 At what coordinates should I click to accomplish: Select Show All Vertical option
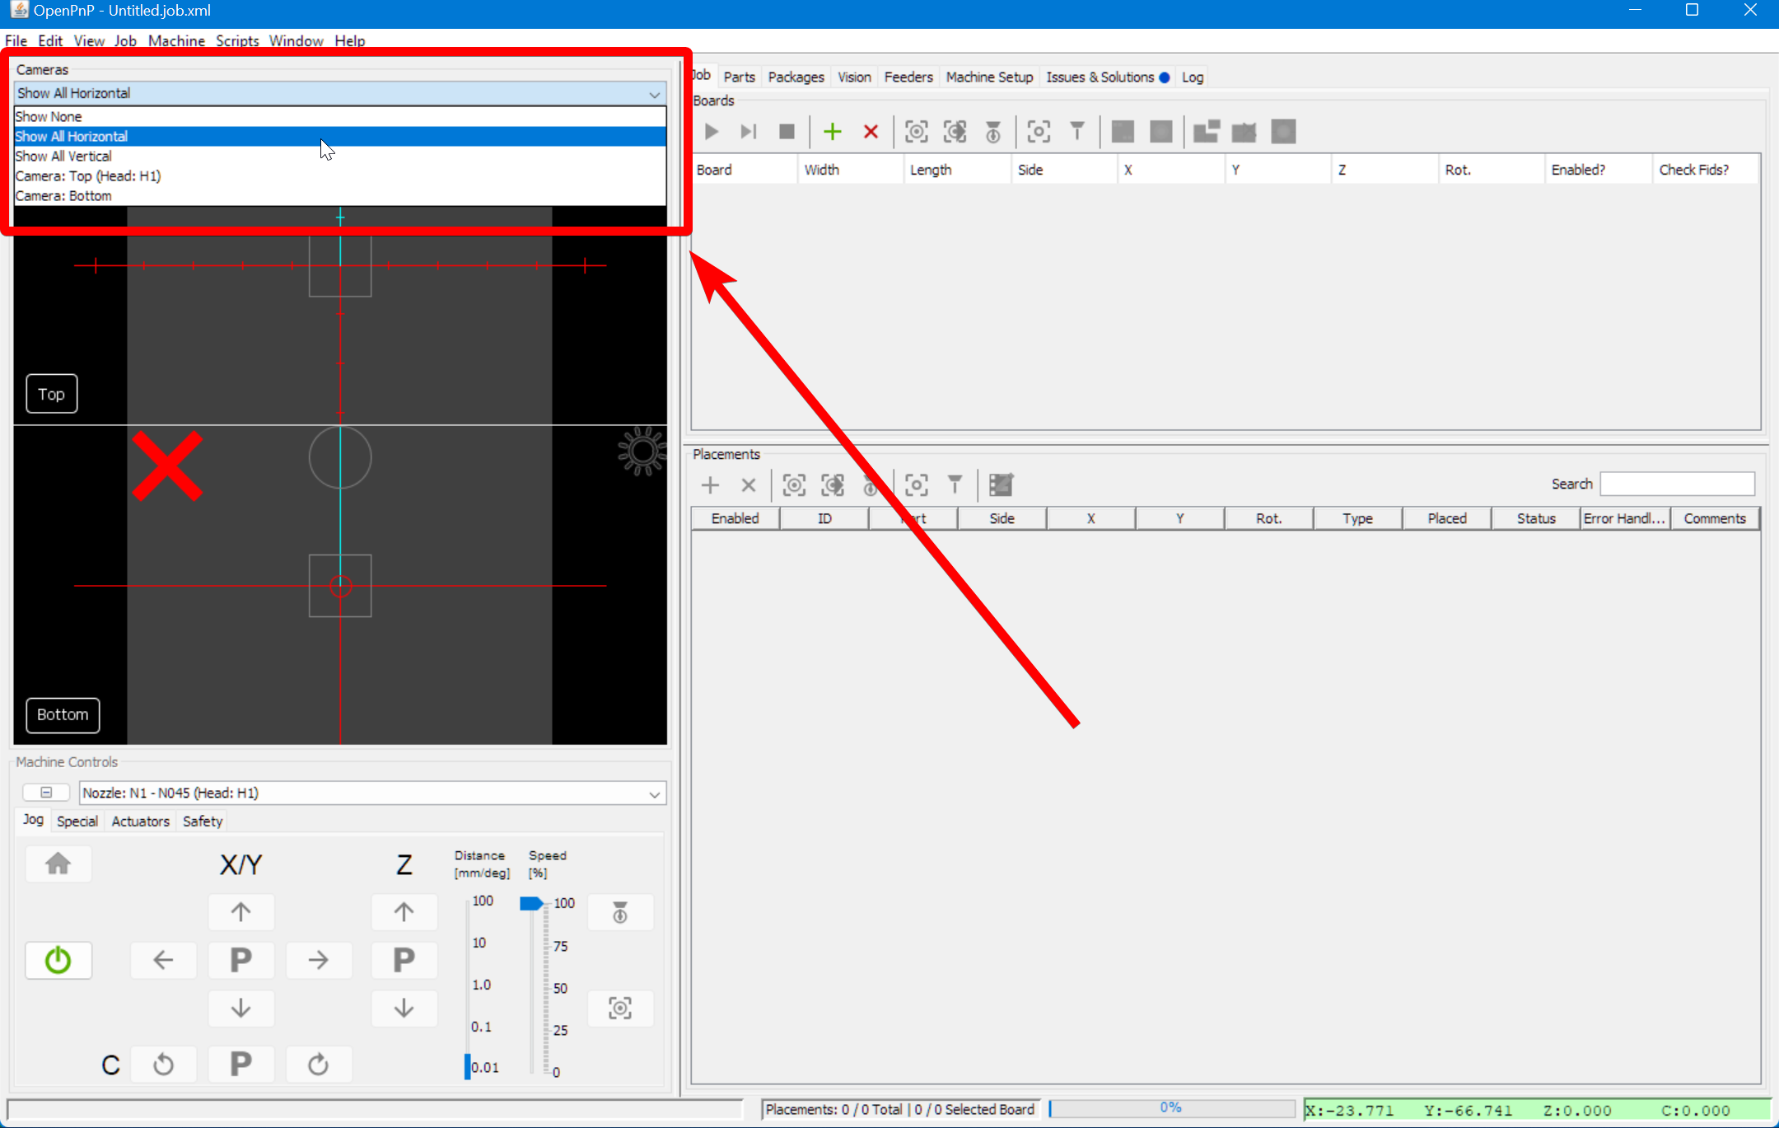coord(63,157)
